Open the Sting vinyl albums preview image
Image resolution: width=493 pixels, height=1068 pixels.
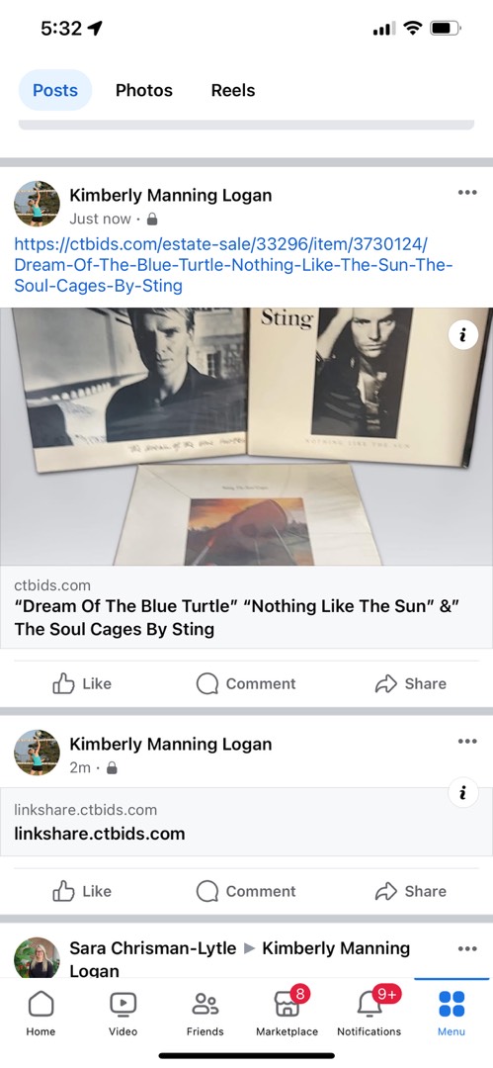pyautogui.click(x=247, y=437)
